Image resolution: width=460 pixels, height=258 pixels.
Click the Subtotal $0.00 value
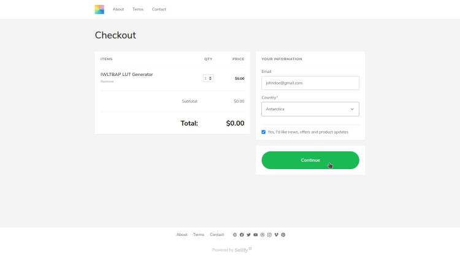(239, 101)
